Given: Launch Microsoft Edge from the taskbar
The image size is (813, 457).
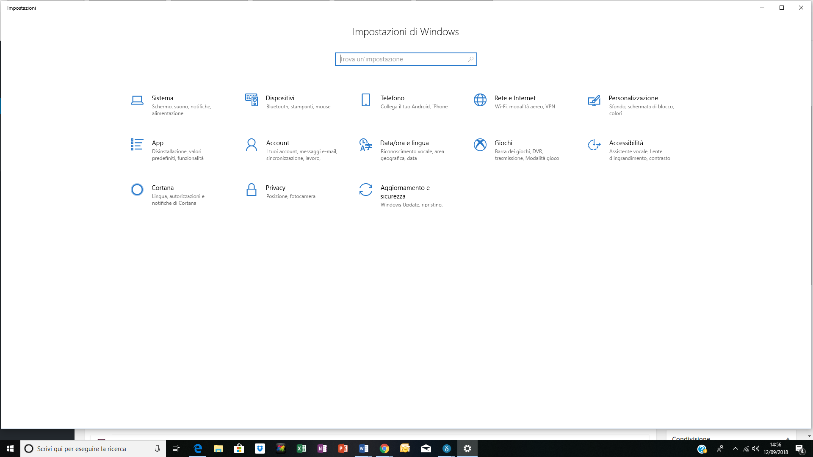Looking at the screenshot, I should (198, 449).
